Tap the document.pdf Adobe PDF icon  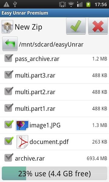(x=22, y=142)
